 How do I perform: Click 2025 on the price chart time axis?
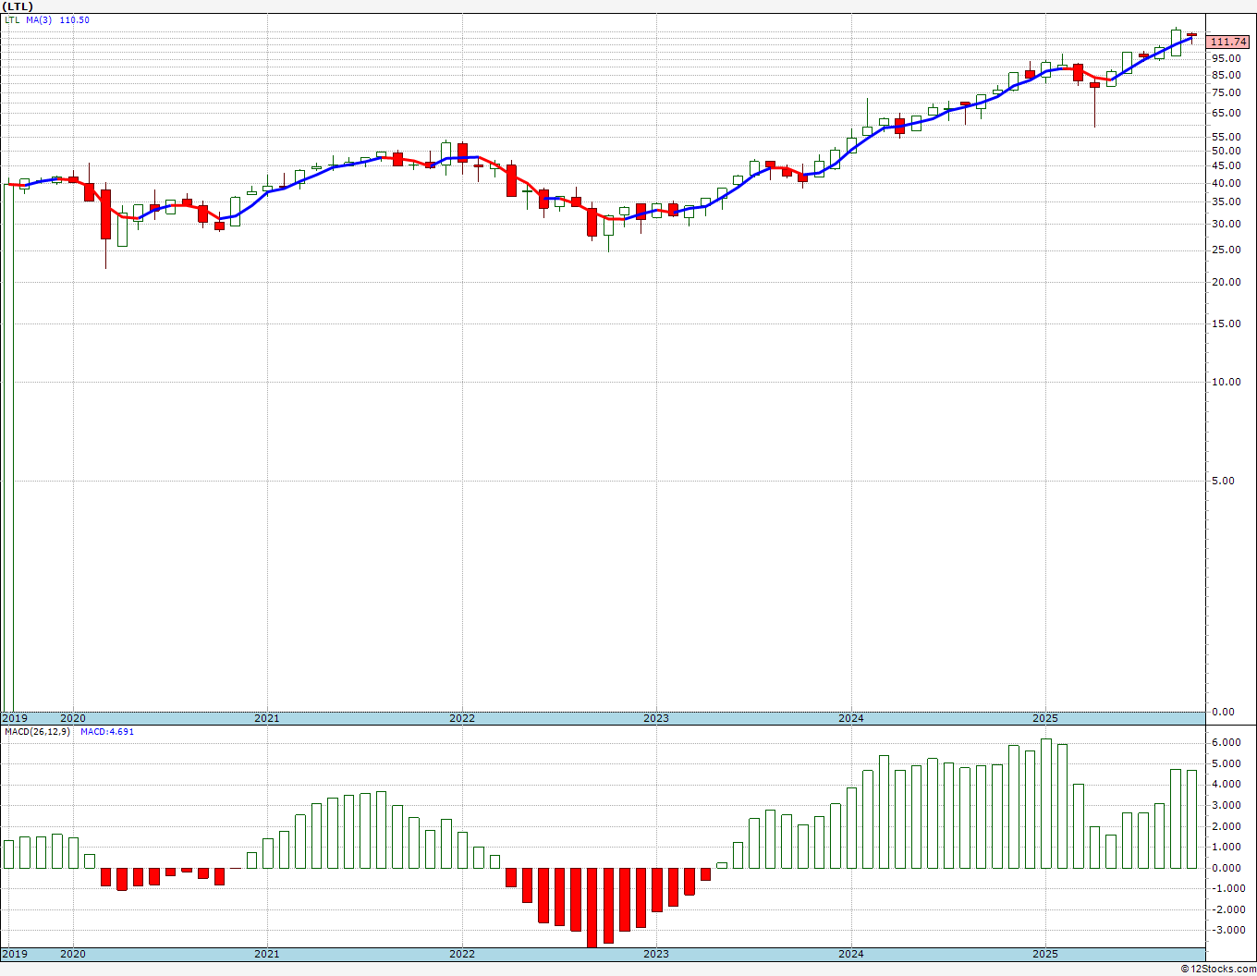(x=1045, y=718)
